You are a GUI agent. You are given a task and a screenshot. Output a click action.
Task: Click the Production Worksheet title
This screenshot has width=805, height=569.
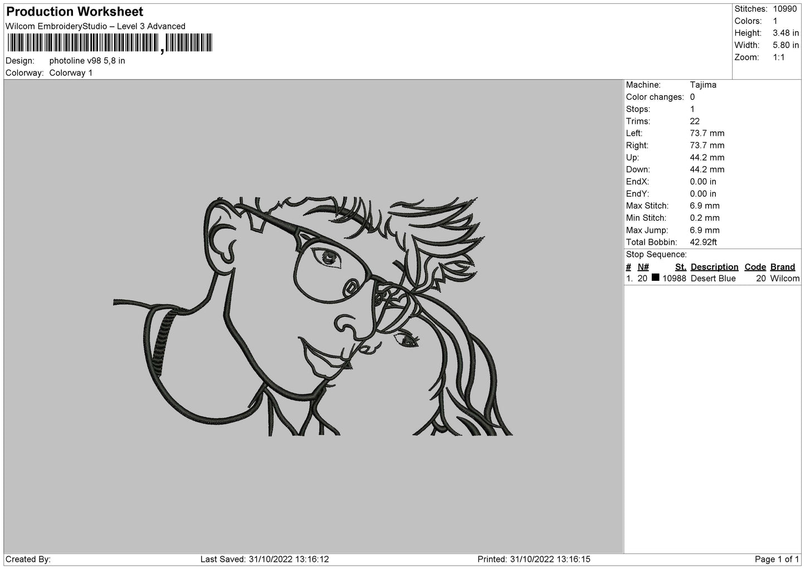coord(75,12)
